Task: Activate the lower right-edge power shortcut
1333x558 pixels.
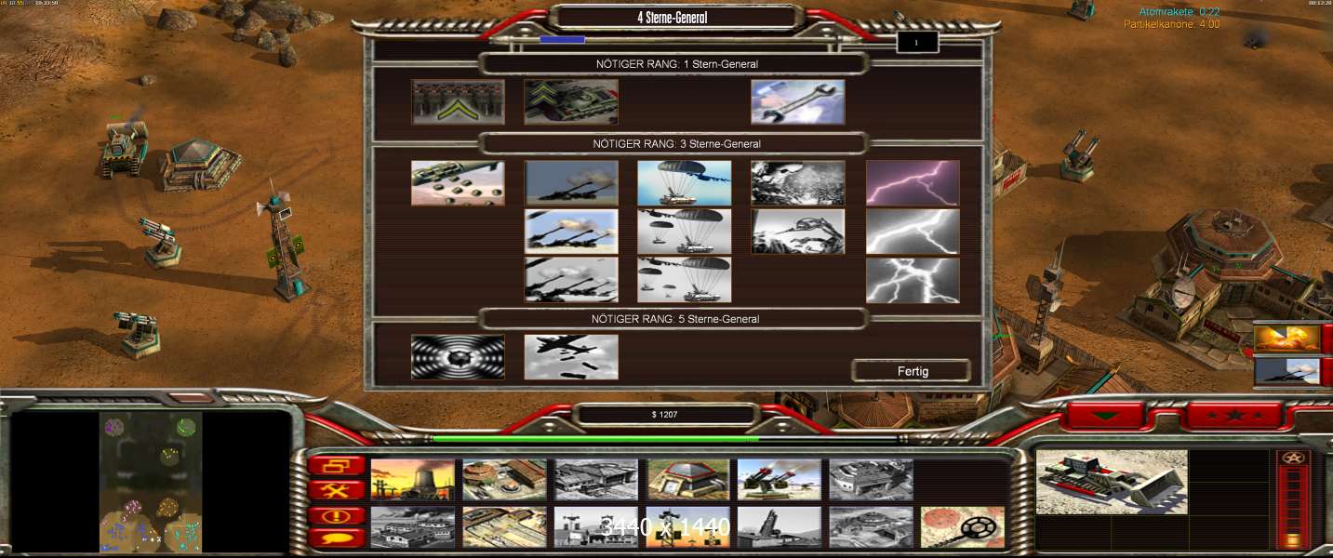Action: [x=1287, y=371]
